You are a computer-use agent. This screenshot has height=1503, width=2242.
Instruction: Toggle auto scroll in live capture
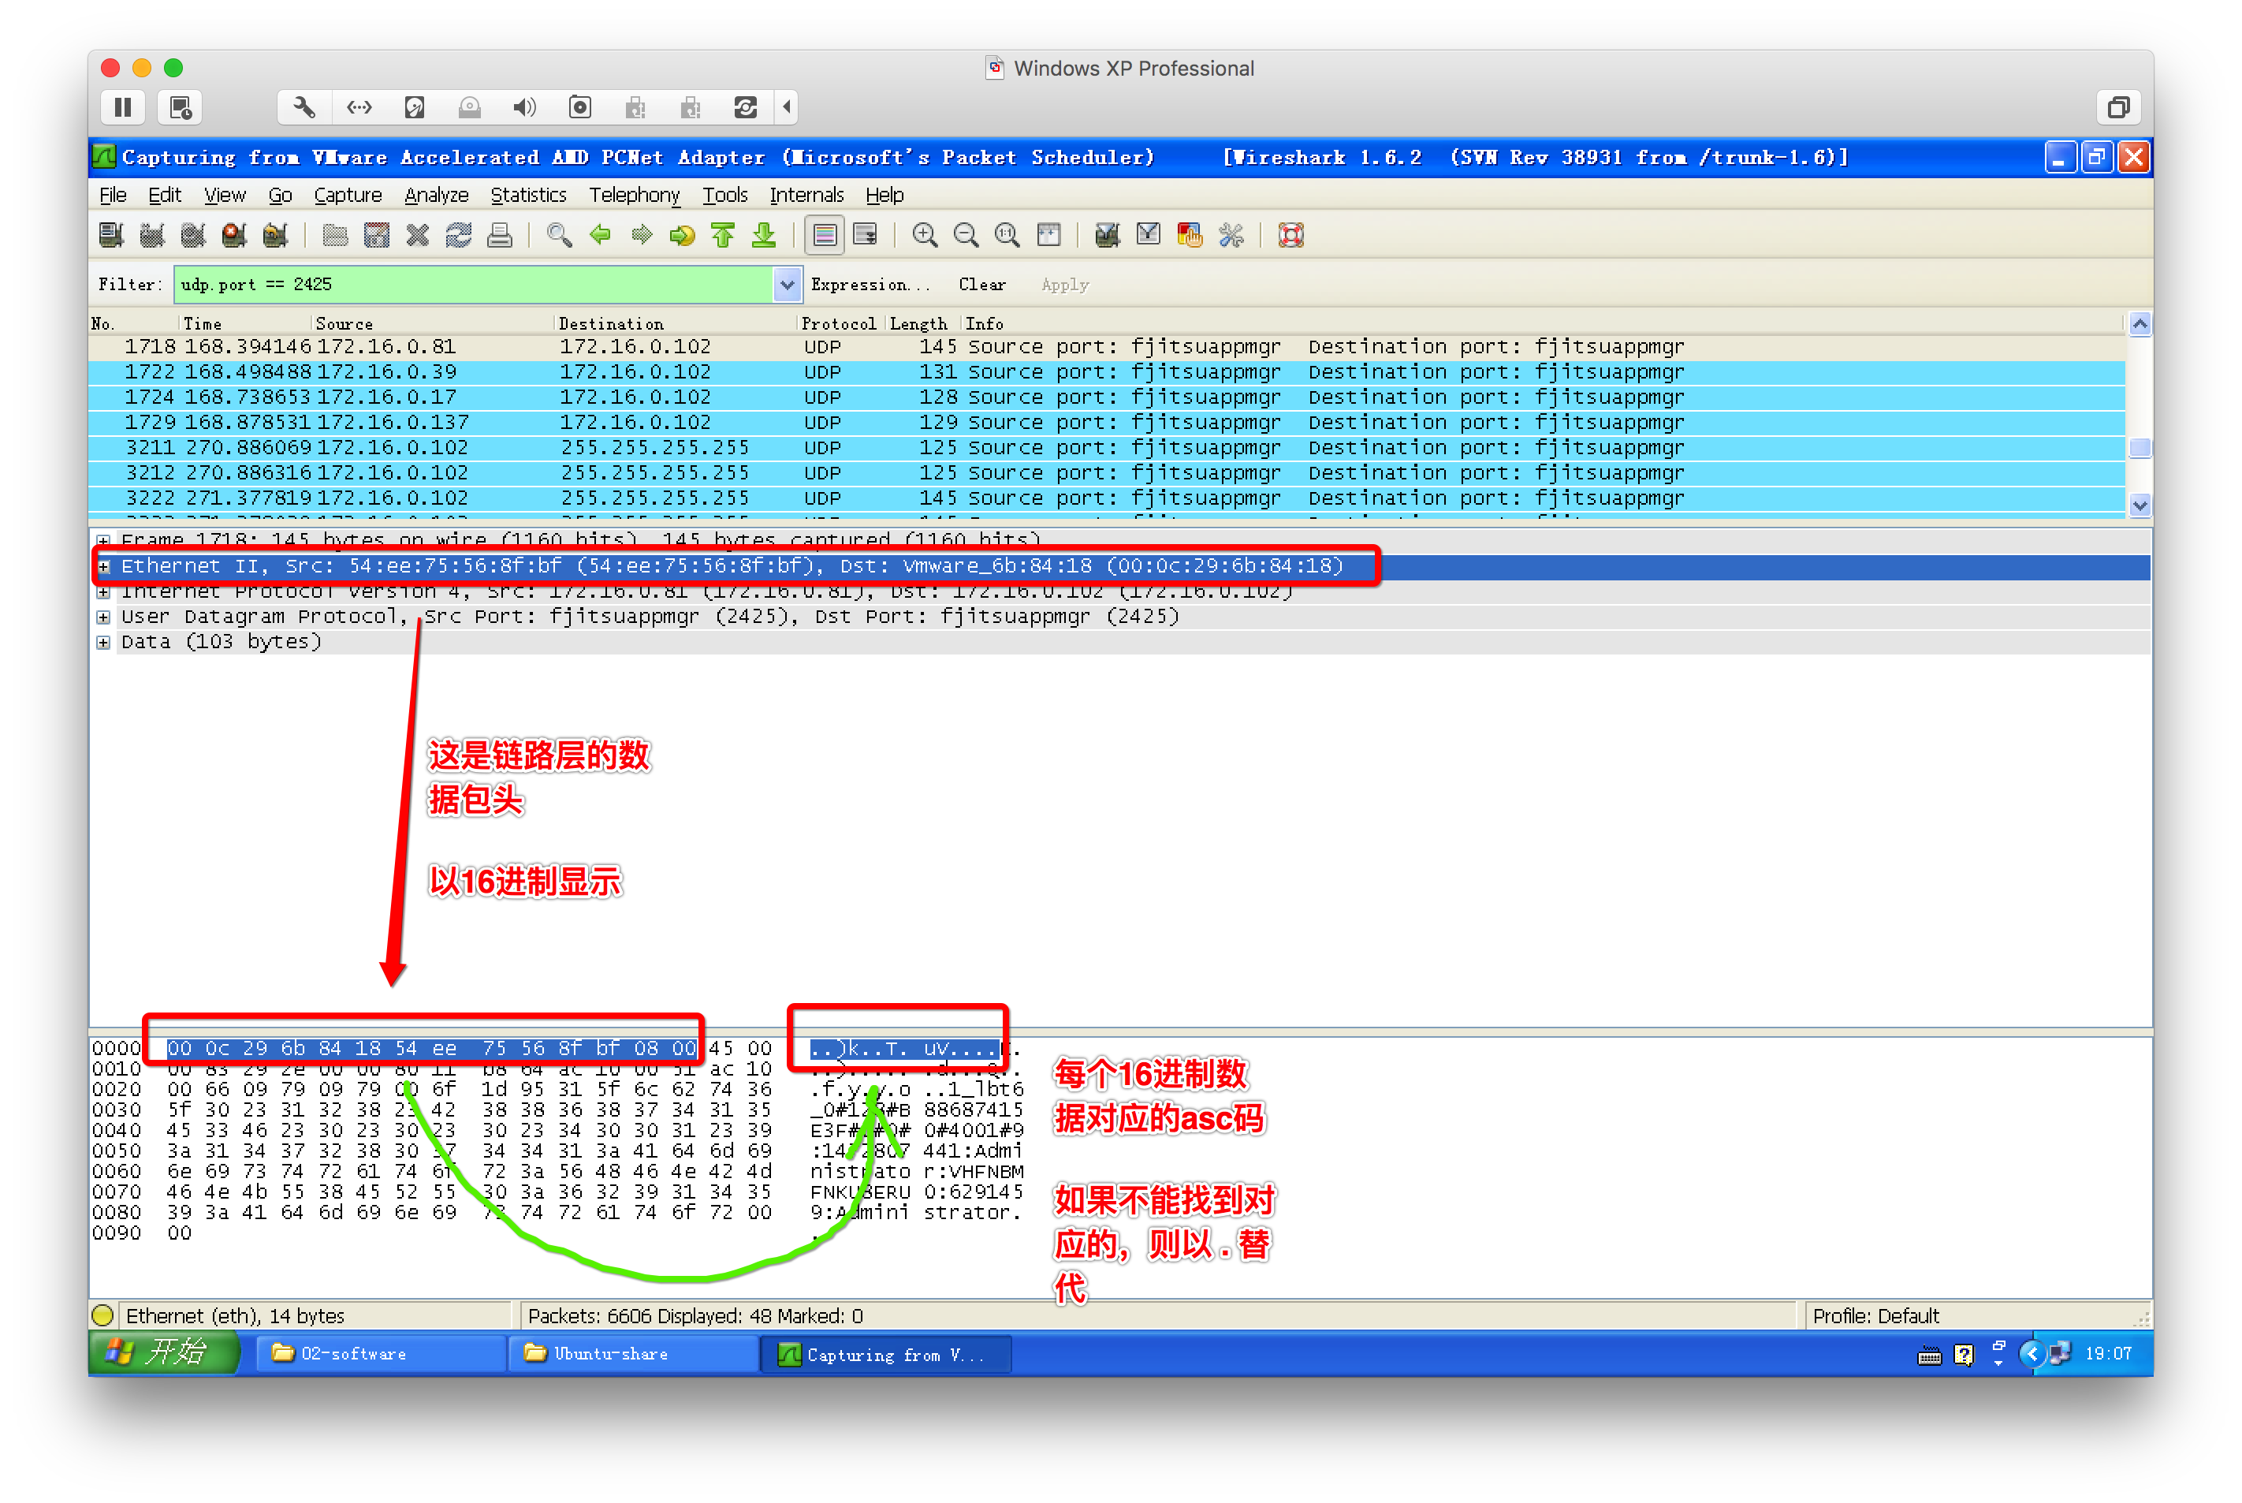coord(865,235)
